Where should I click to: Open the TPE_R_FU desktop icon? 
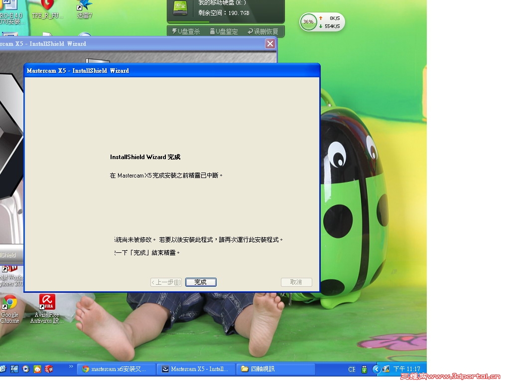[x=47, y=9]
